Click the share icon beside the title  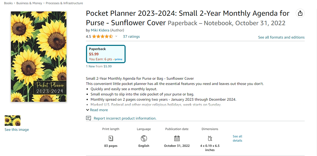point(300,13)
